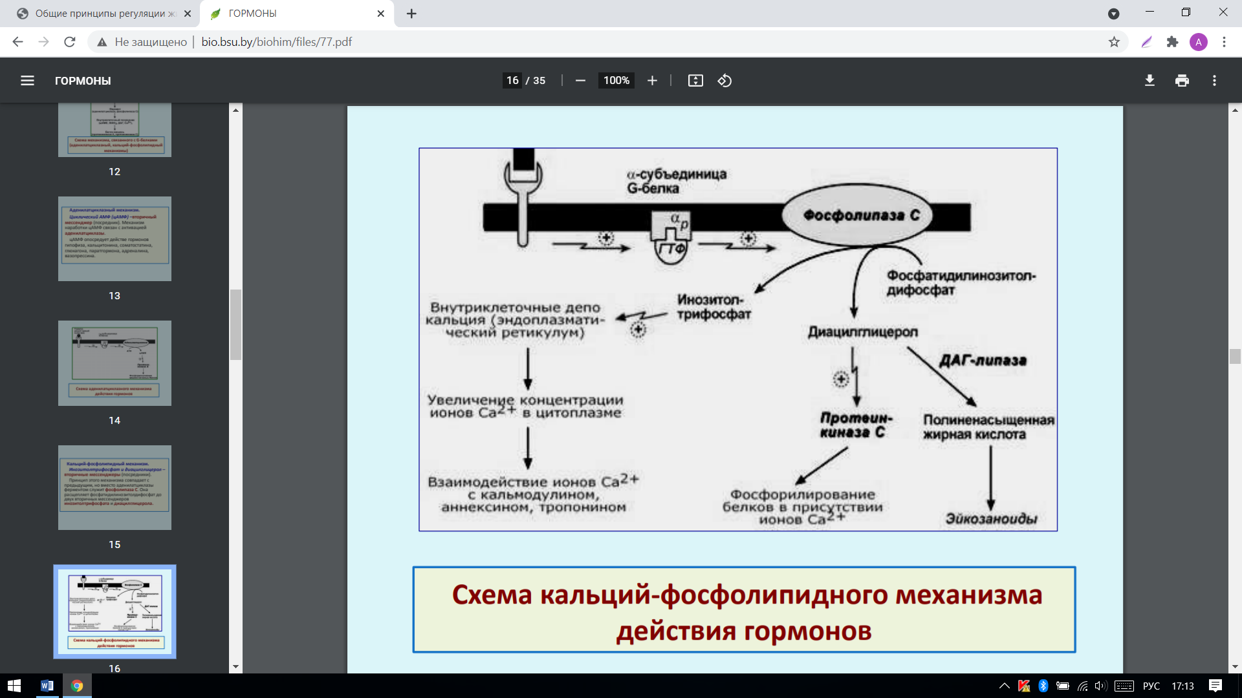Click the Диацилглицерол label
The image size is (1242, 698).
pyautogui.click(x=862, y=332)
